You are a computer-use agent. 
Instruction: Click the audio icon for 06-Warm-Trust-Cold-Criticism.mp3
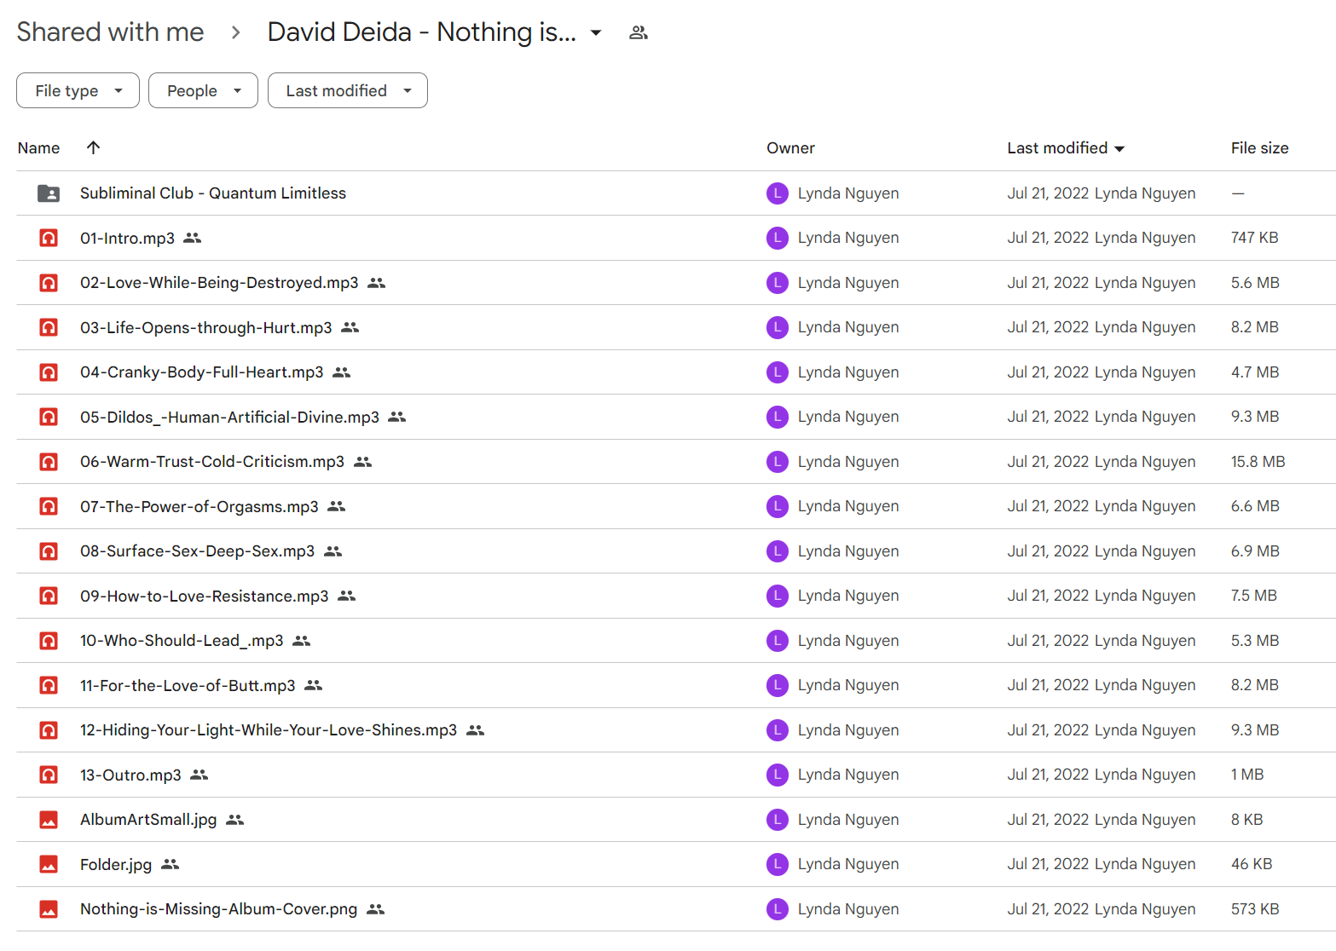(x=49, y=462)
